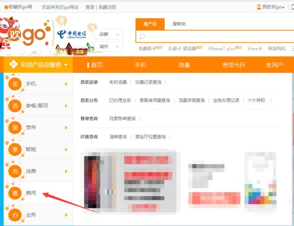Click the 网龄购机 hot keyword
The height and width of the screenshot is (226, 294).
(277, 49)
